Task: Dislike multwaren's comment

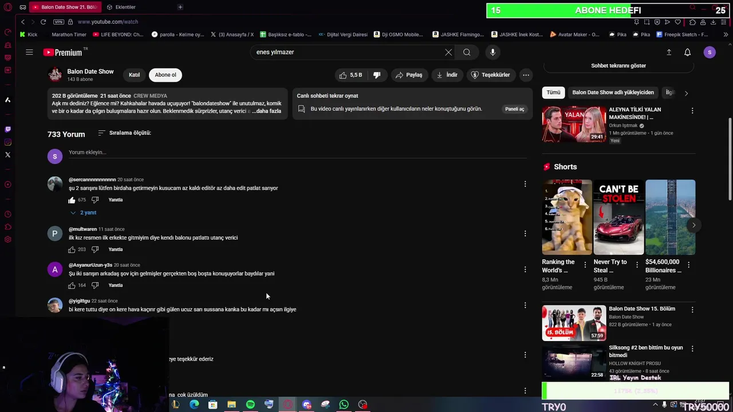Action: click(x=95, y=249)
